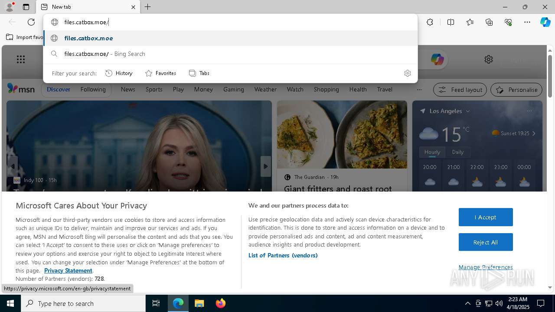The height and width of the screenshot is (312, 555).
Task: Open the Weather category
Action: pos(265,89)
